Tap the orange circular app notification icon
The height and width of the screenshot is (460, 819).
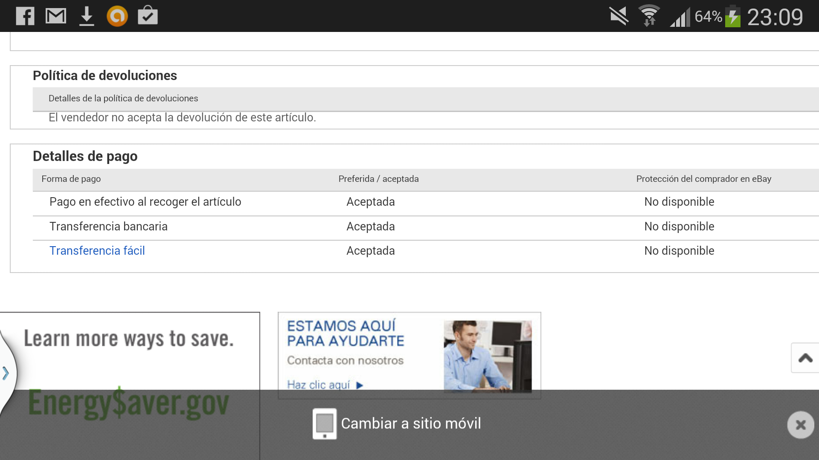(117, 17)
